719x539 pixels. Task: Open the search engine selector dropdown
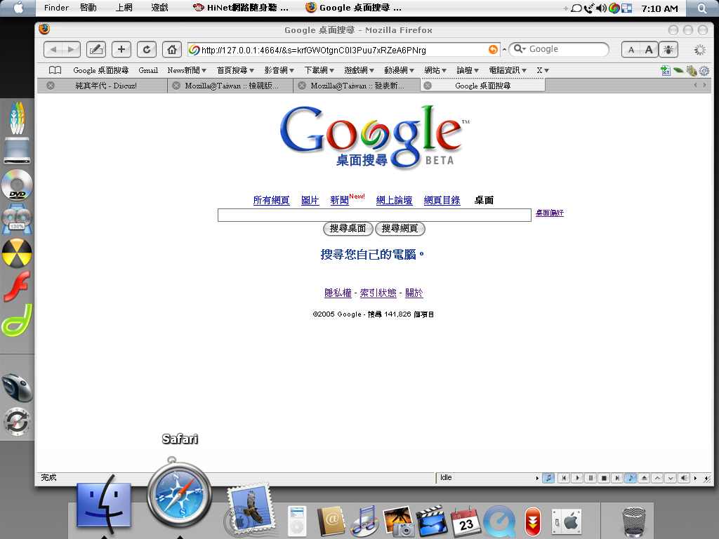click(x=520, y=49)
